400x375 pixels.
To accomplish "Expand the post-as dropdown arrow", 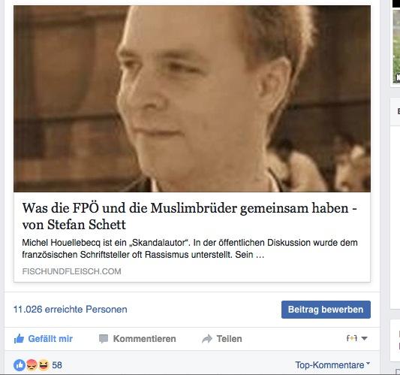I will coord(364,338).
